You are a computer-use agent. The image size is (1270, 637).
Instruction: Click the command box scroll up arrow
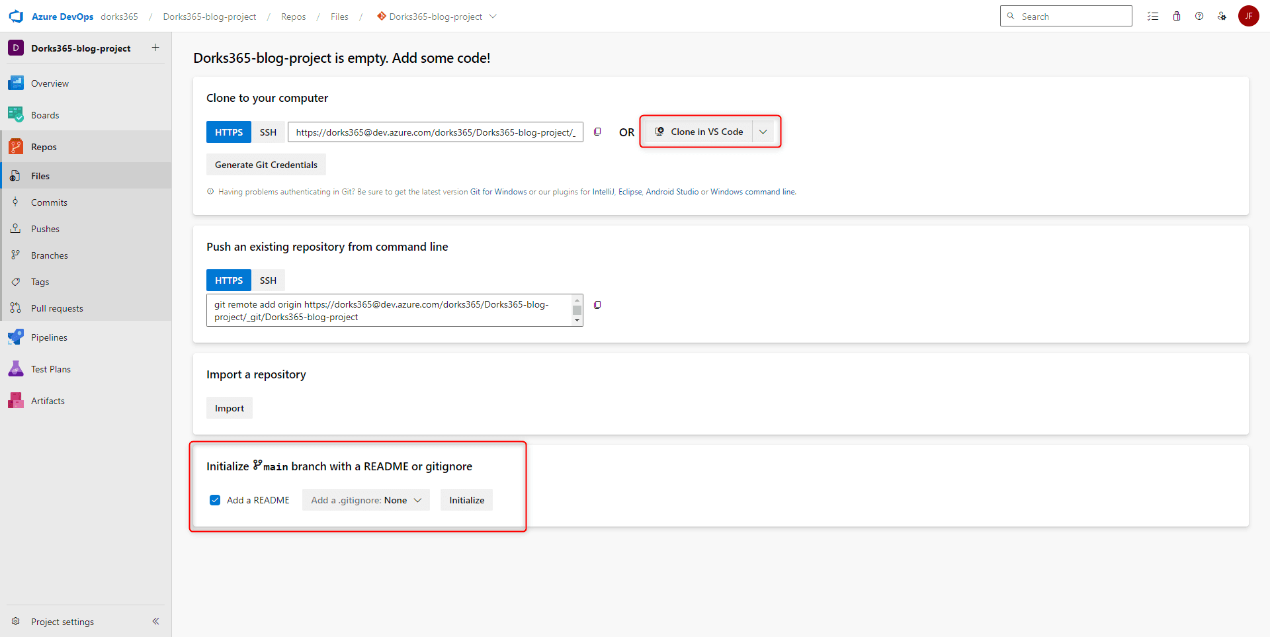577,300
